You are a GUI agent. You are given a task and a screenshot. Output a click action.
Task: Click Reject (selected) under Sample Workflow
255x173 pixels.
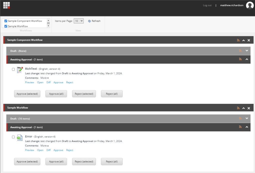pyautogui.click(x=84, y=162)
